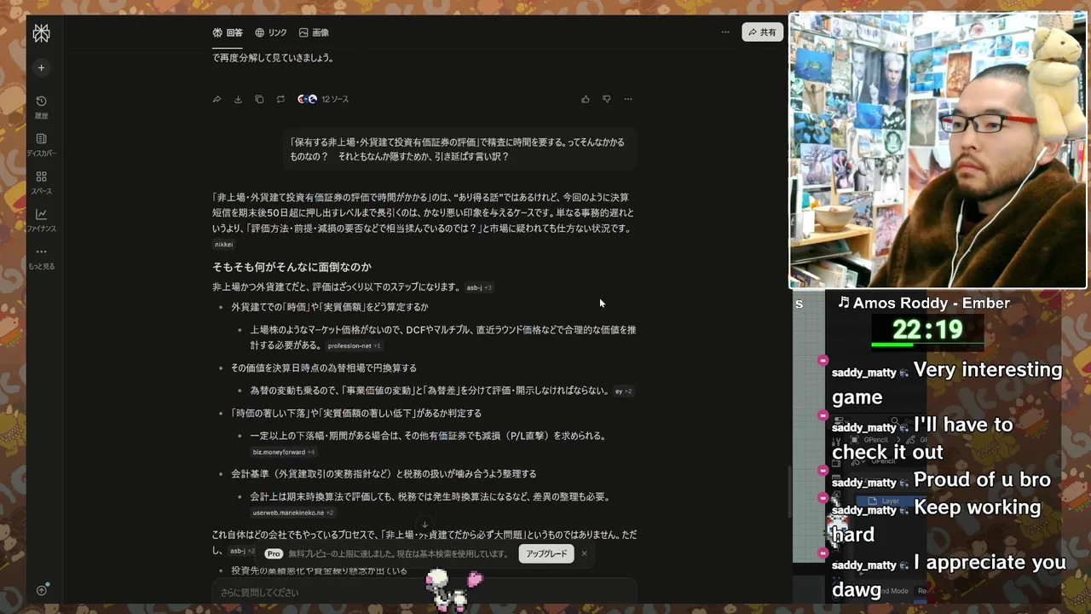Open the 12 ソース sources list
Screen dimensions: 1091x614
pyautogui.click(x=323, y=99)
